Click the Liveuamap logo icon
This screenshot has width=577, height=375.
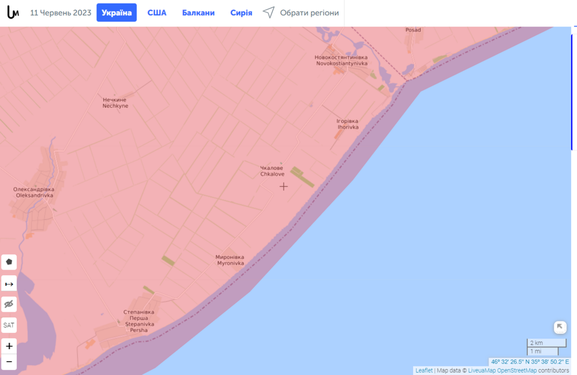click(x=13, y=11)
